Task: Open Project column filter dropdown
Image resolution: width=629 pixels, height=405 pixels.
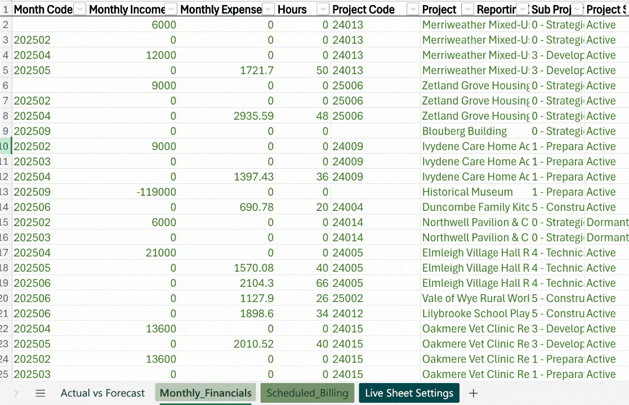Action: tap(467, 9)
